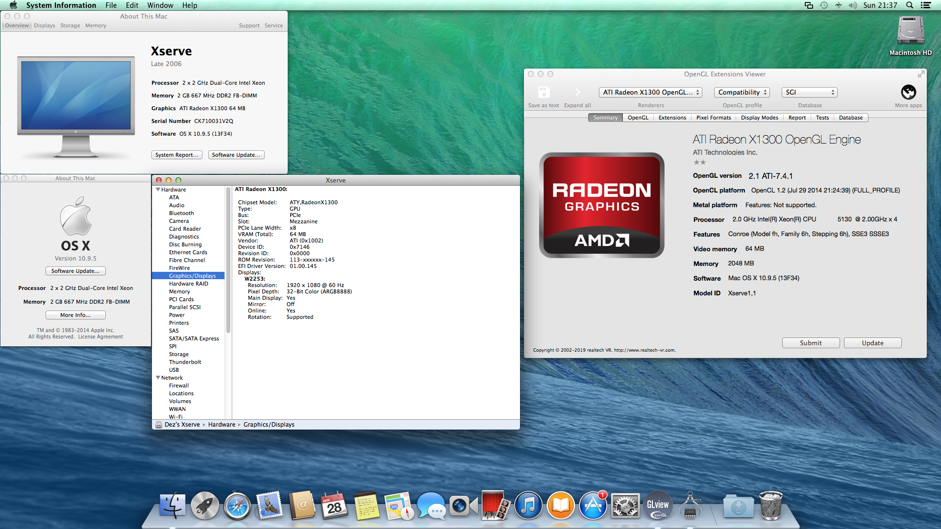Screen dimensions: 941x529
Task: Select Ethernet Cards in sidebar
Action: 188,252
